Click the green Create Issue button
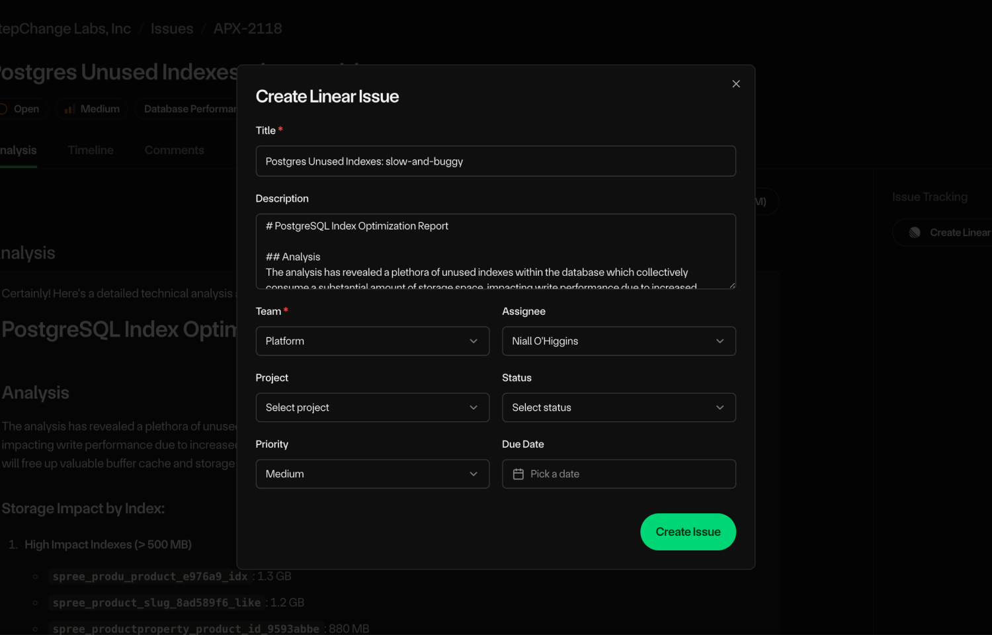This screenshot has width=992, height=635. [x=688, y=532]
